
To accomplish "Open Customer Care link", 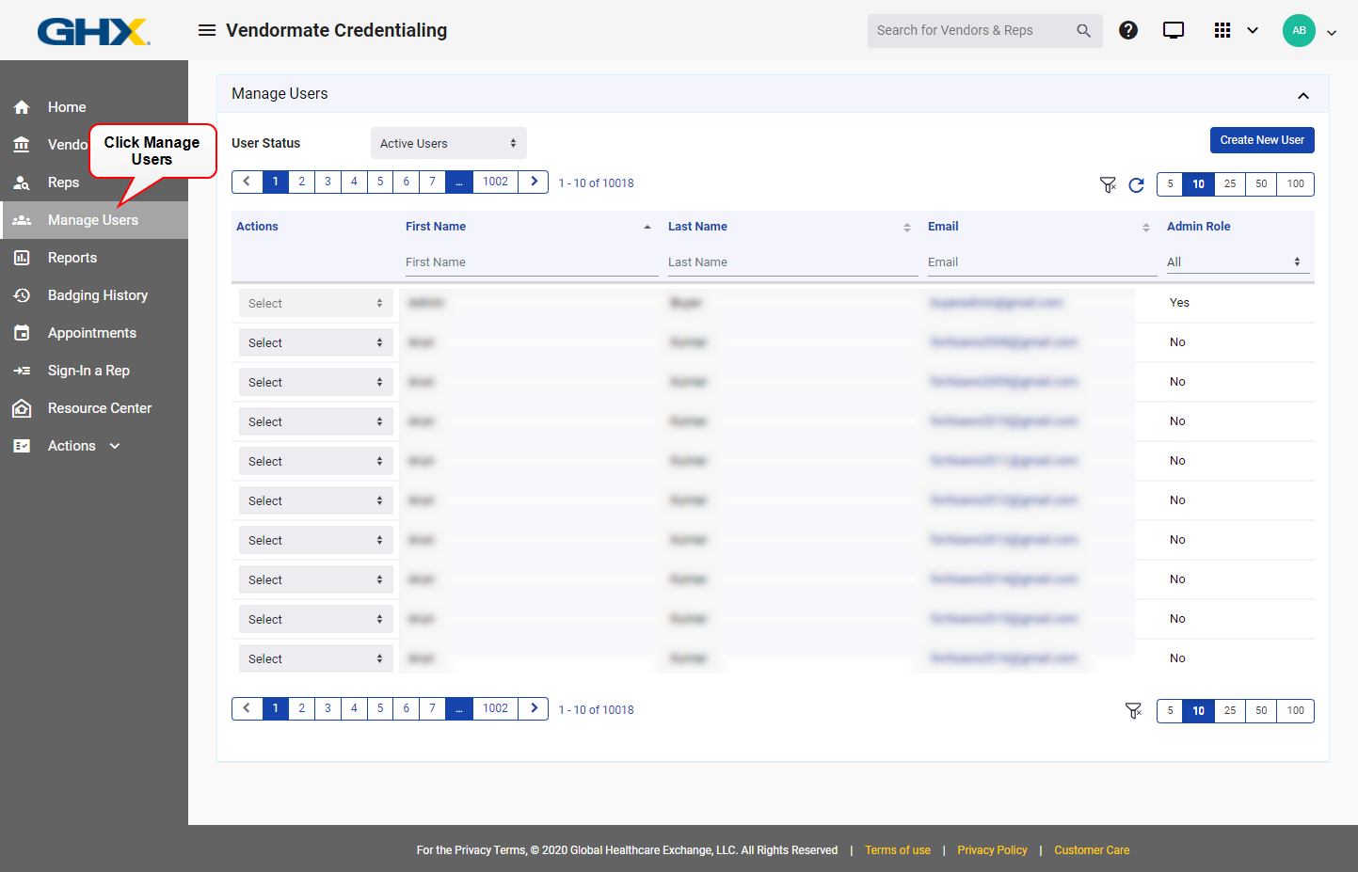I will (x=1092, y=850).
